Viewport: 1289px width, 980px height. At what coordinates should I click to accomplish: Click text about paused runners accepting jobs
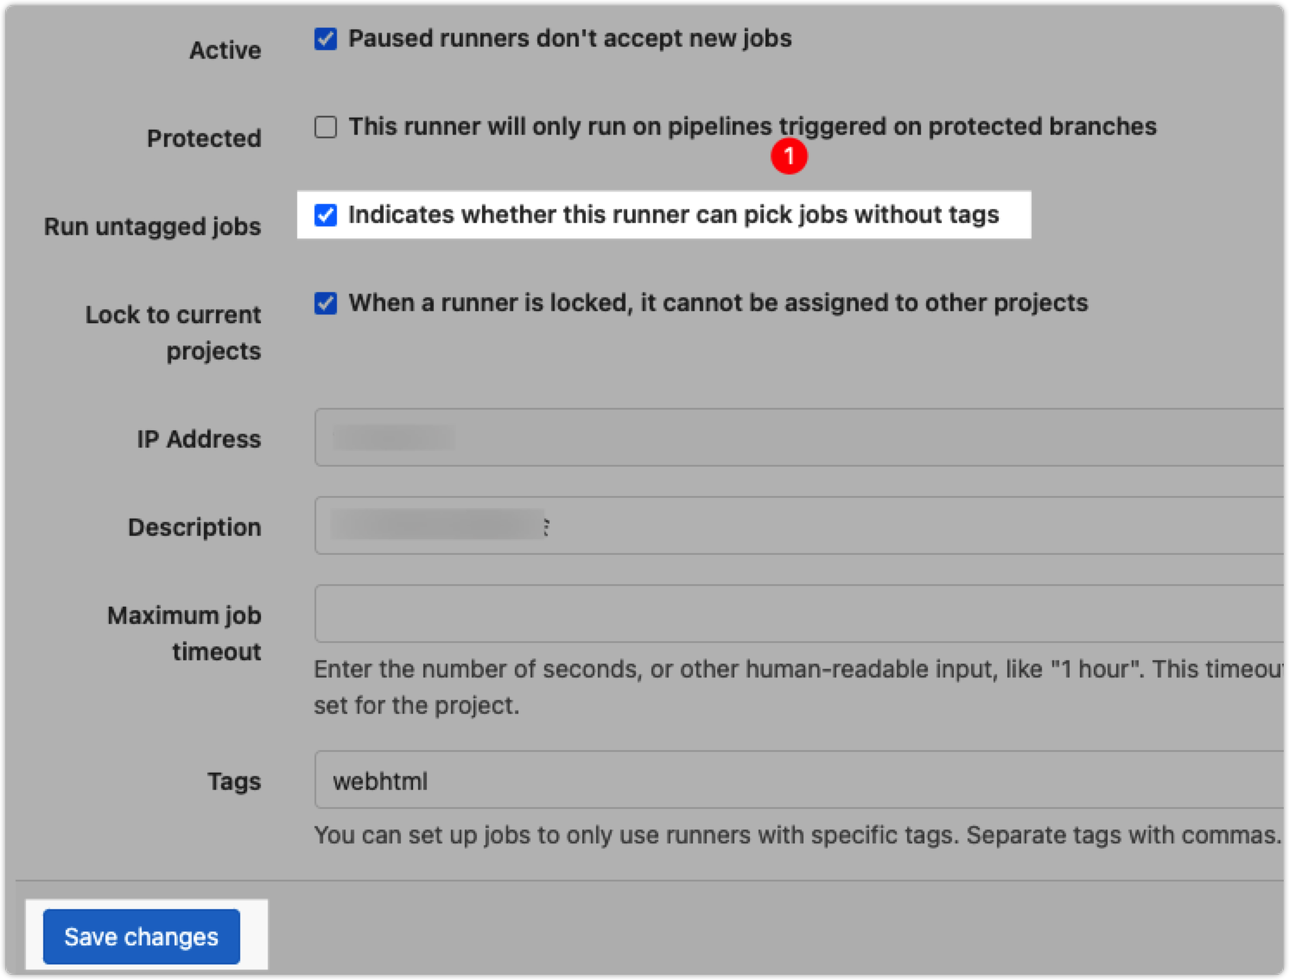[x=570, y=38]
